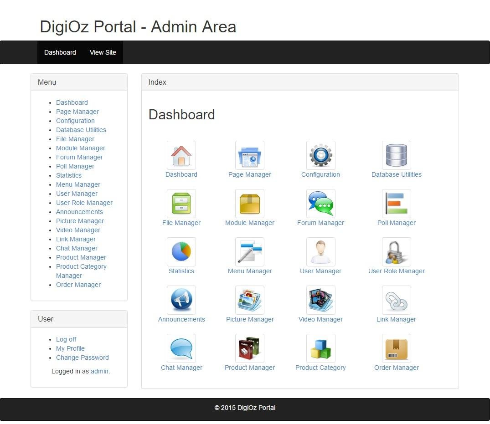Select the Video Manager film icon
This screenshot has height=424, width=490.
click(x=320, y=300)
